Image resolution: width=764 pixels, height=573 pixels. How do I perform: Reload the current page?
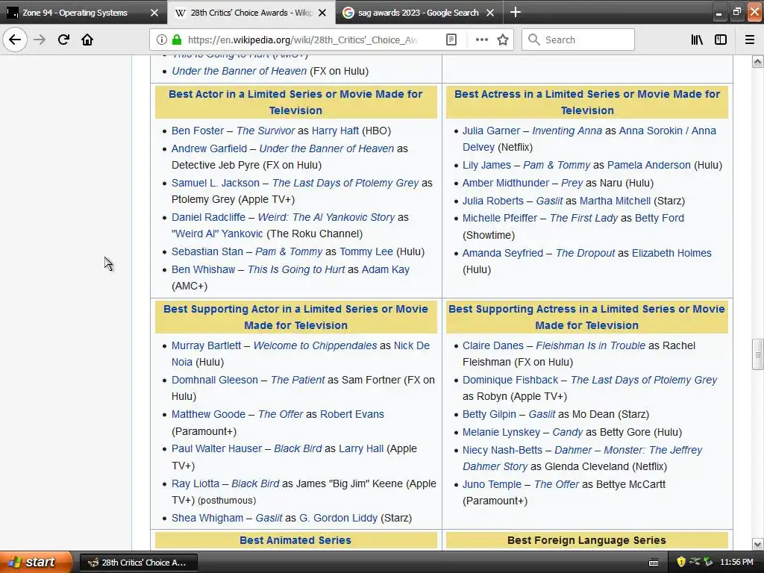[63, 40]
